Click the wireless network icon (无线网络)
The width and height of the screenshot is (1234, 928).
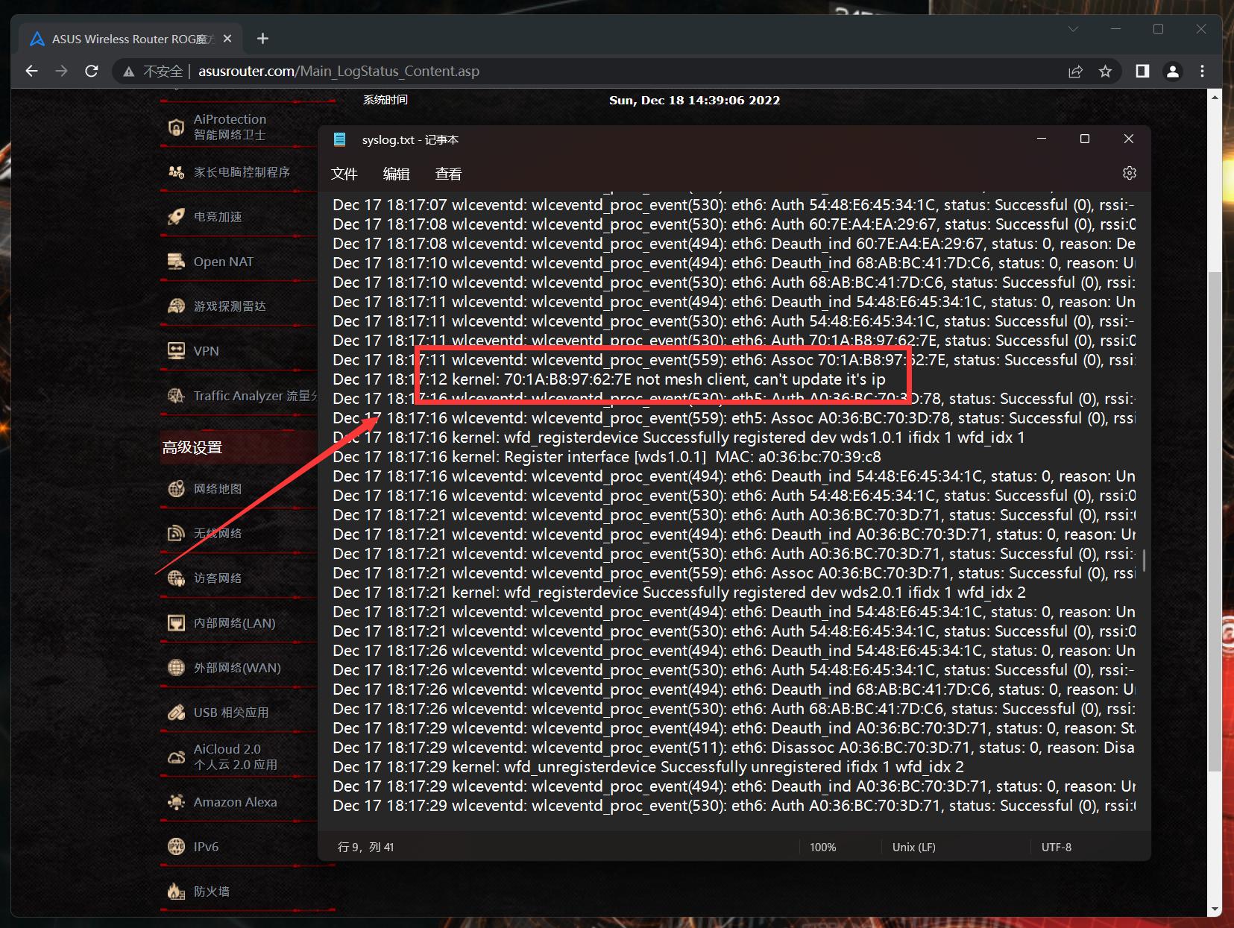point(176,534)
